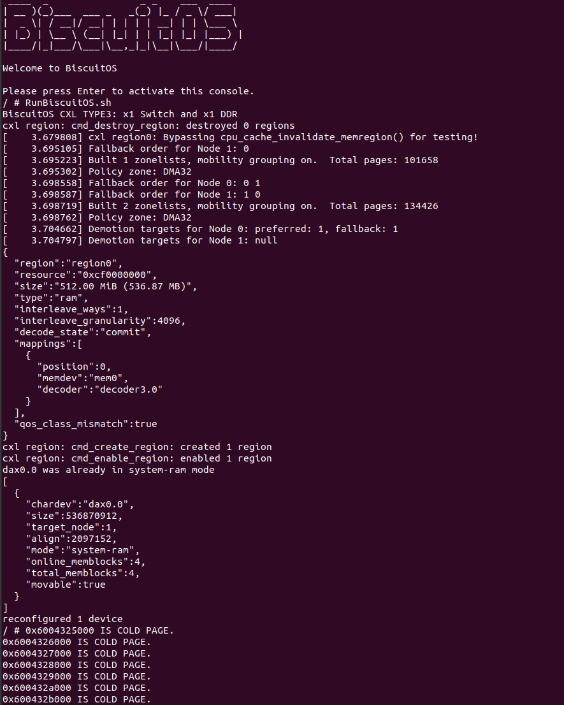
Task: Click the "Please press Enter" prompt line
Action: (x=128, y=91)
